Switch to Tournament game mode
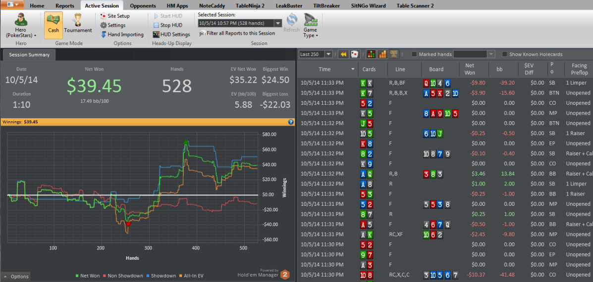This screenshot has height=282, width=593. coord(78,25)
